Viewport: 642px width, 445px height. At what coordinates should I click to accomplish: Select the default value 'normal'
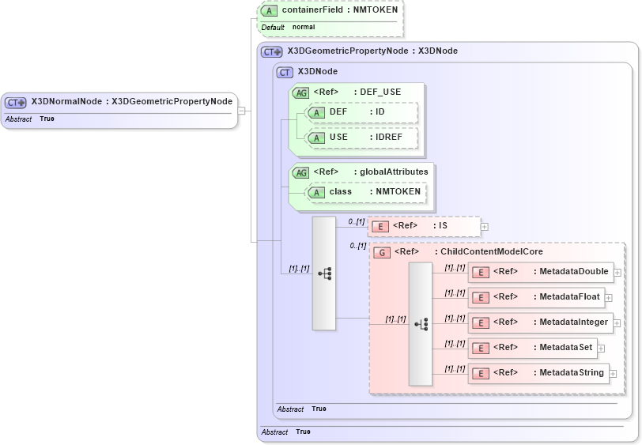[304, 27]
